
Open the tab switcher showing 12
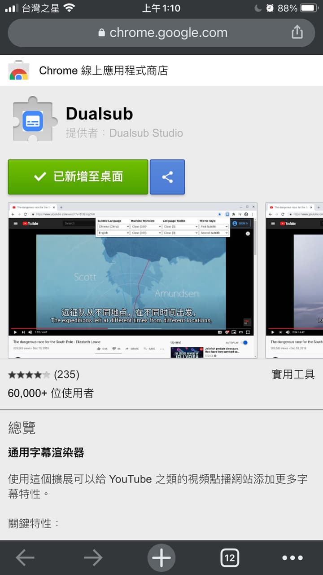tap(230, 558)
